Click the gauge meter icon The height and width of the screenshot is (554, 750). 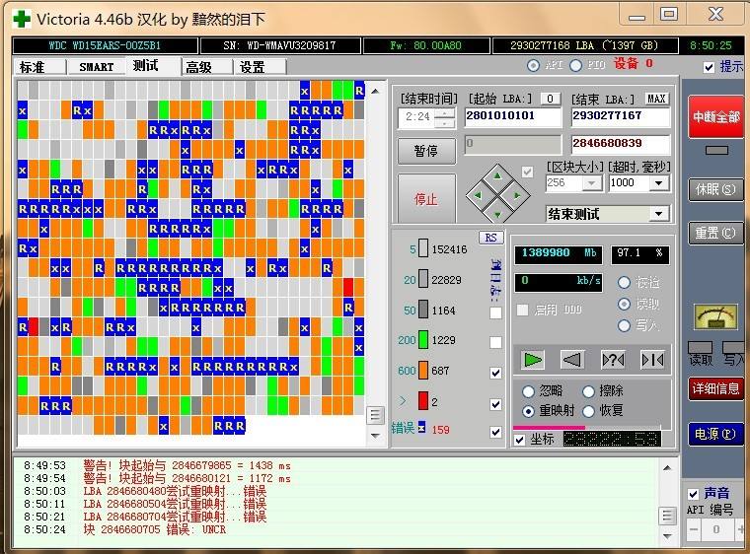[714, 317]
